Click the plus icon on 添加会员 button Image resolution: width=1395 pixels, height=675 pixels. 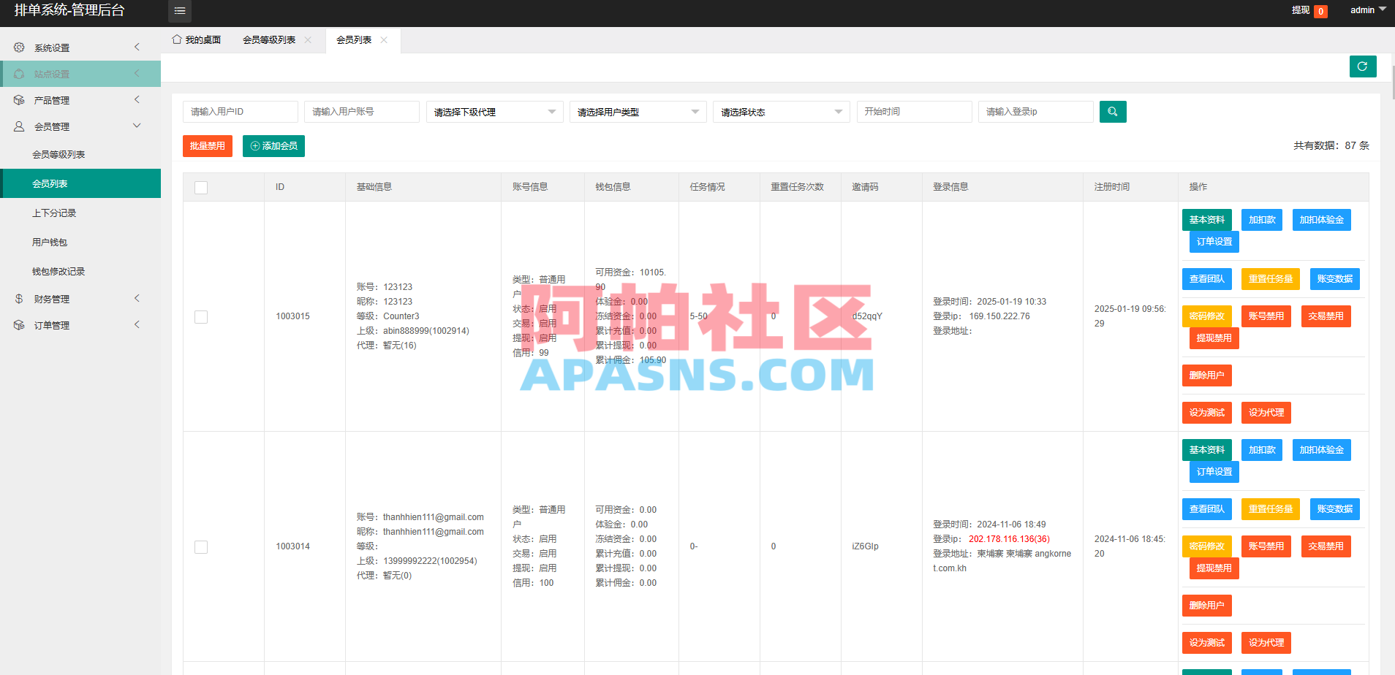[254, 145]
